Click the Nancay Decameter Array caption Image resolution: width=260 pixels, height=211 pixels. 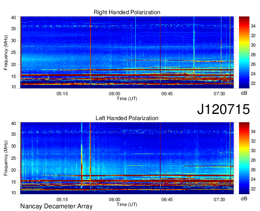click(x=56, y=206)
